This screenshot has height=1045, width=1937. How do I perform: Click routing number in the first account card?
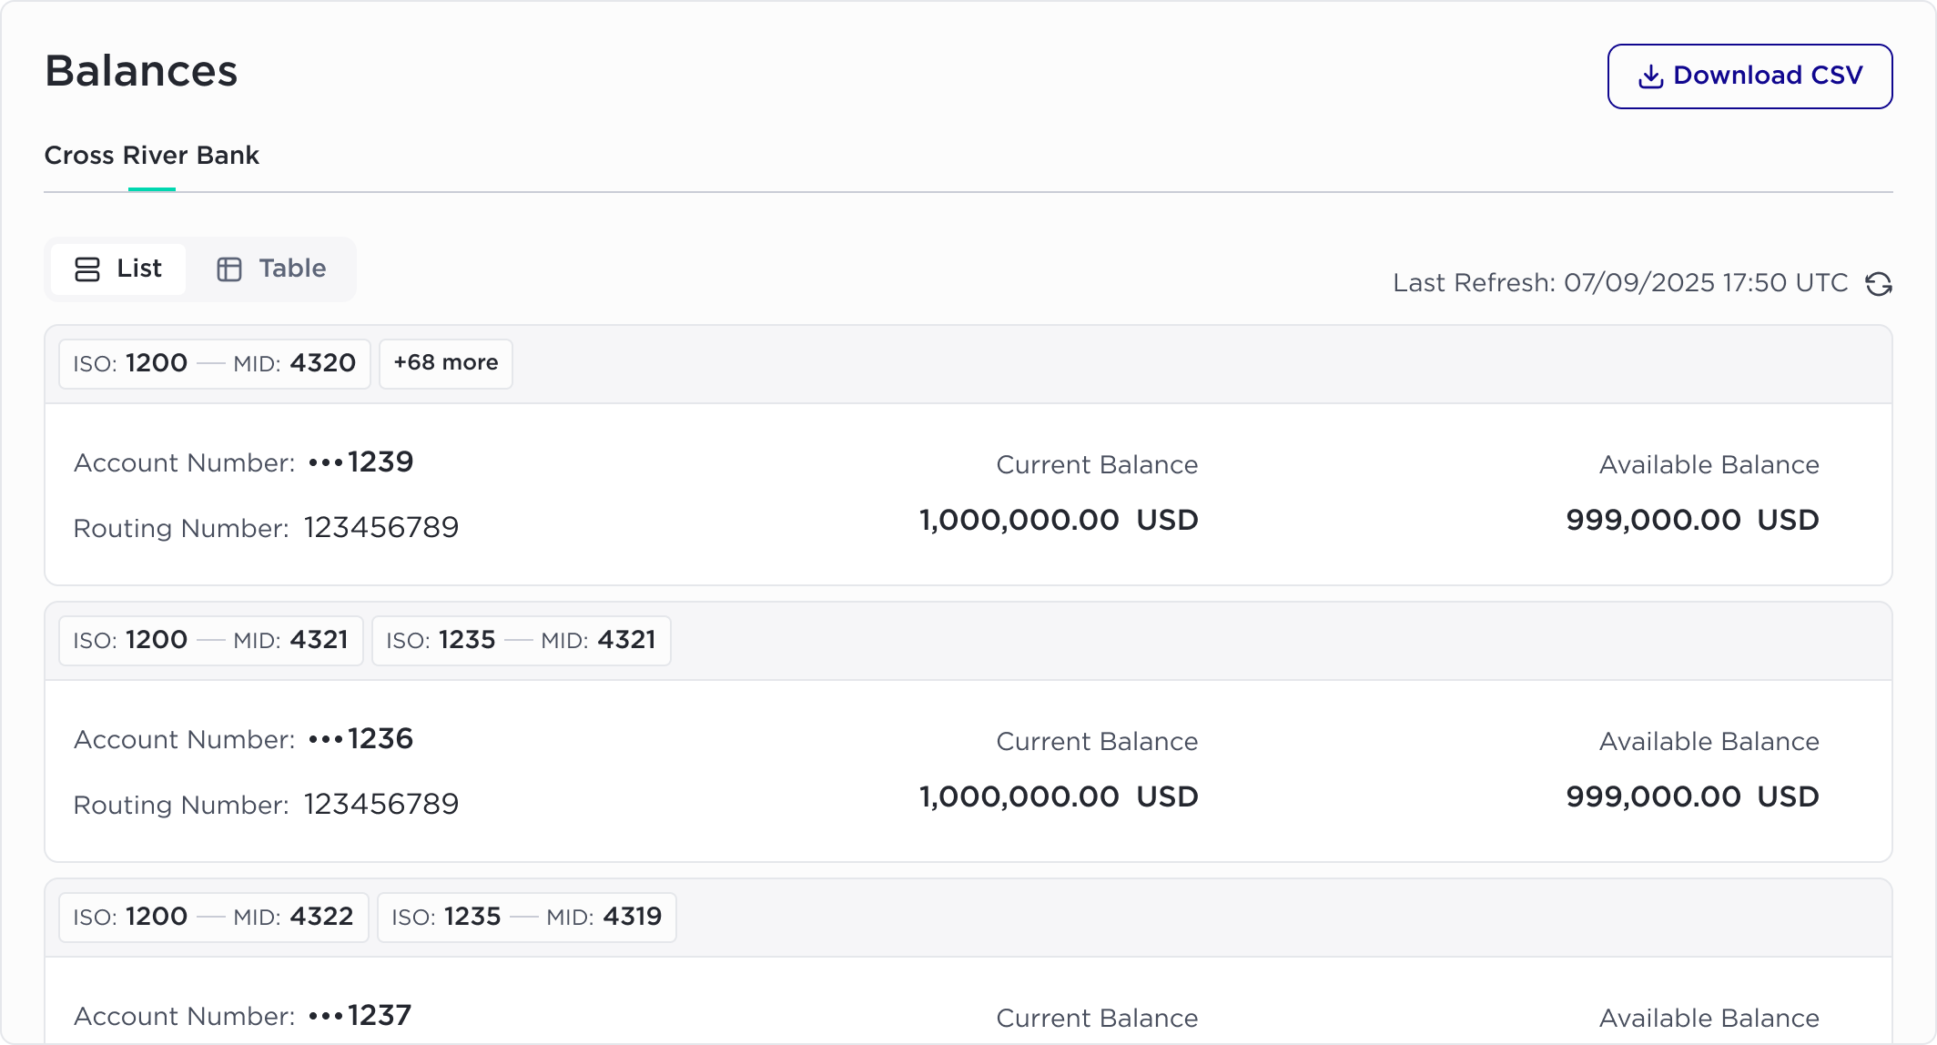tap(380, 528)
